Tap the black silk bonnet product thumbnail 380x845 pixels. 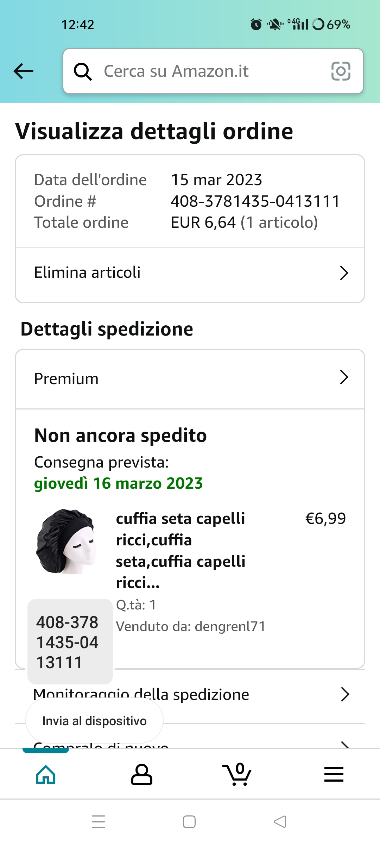(66, 542)
